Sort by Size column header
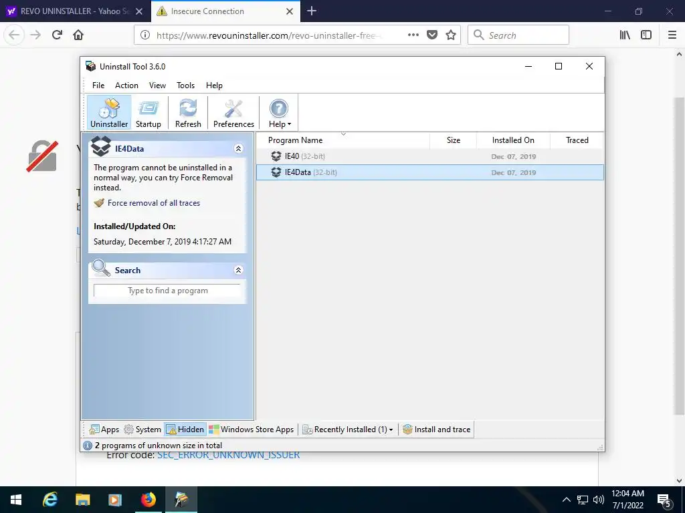The height and width of the screenshot is (513, 685). 453,140
